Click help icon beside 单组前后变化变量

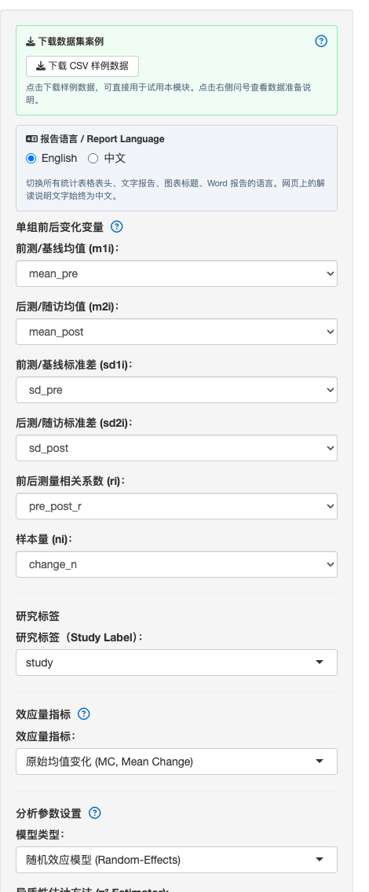coord(116,226)
